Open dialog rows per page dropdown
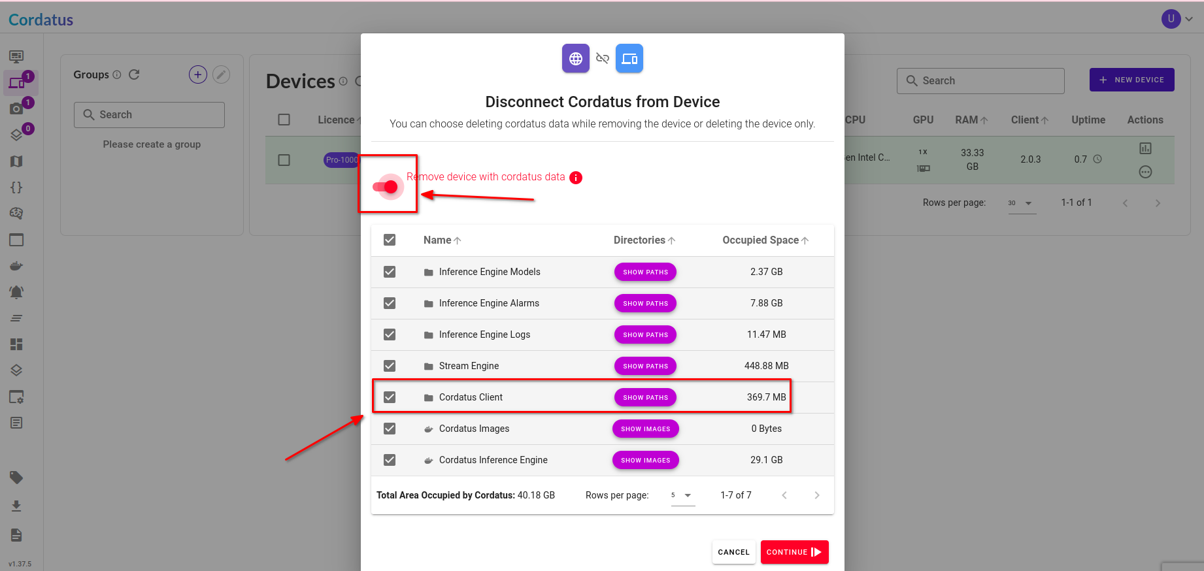Viewport: 1204px width, 571px height. [x=682, y=495]
